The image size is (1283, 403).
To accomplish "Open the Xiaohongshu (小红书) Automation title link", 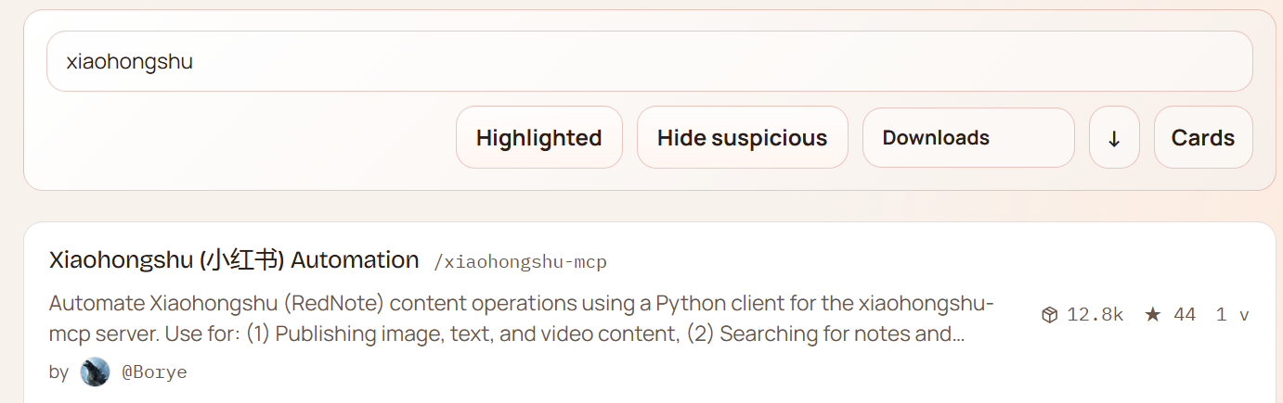I will pos(233,260).
